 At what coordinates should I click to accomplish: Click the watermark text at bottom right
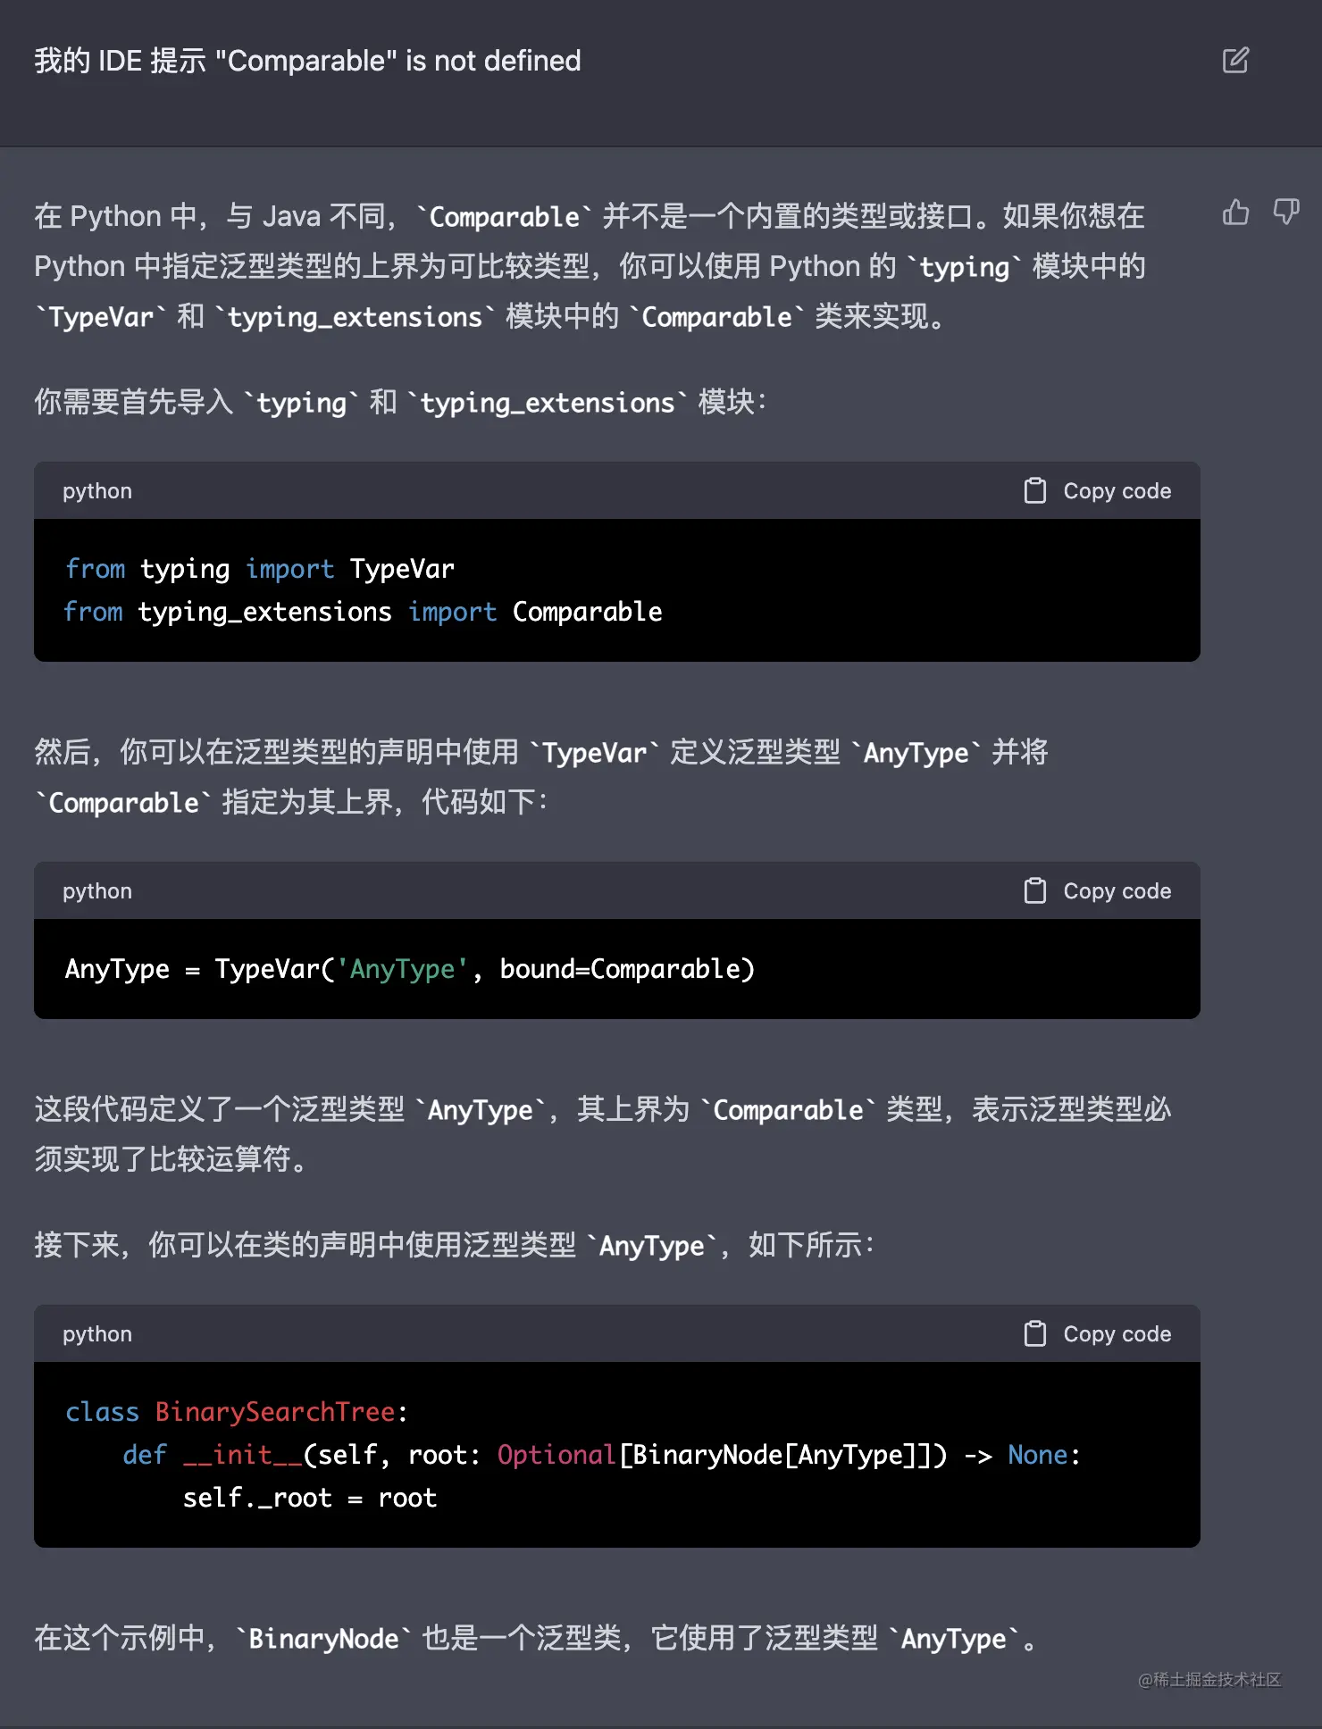(1209, 1680)
